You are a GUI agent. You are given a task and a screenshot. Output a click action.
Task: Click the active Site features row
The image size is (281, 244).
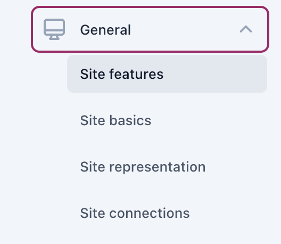167,74
